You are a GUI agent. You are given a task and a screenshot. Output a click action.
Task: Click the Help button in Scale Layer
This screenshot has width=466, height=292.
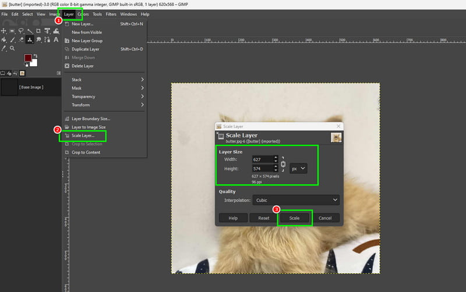[233, 218]
